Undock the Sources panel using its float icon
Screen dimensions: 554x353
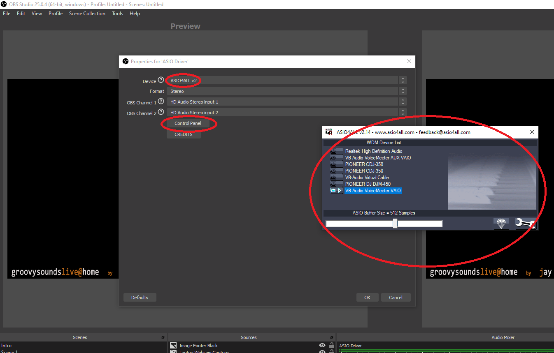tap(332, 337)
